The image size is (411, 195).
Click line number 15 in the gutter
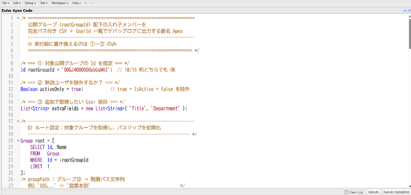[10, 109]
